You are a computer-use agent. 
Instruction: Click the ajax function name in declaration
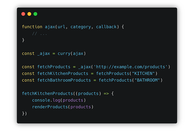pos(50,27)
